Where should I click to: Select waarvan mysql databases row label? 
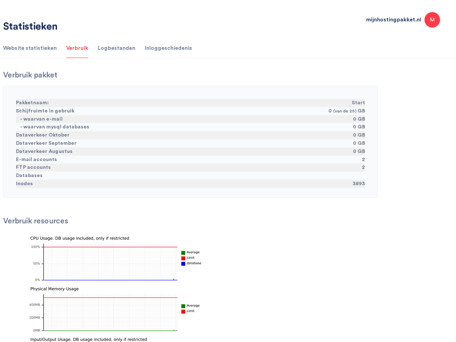55,127
